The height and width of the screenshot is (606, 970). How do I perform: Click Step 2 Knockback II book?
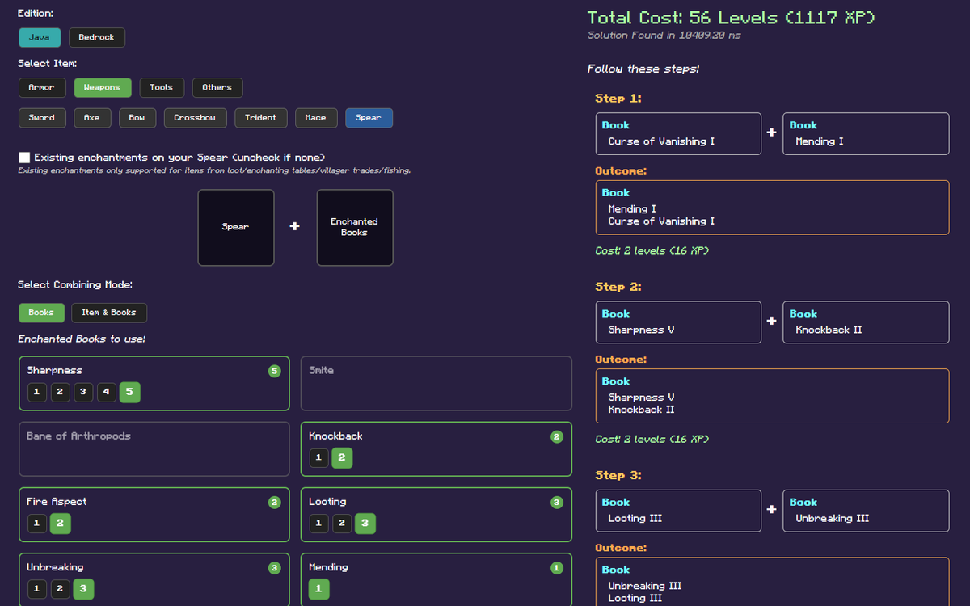coord(866,322)
